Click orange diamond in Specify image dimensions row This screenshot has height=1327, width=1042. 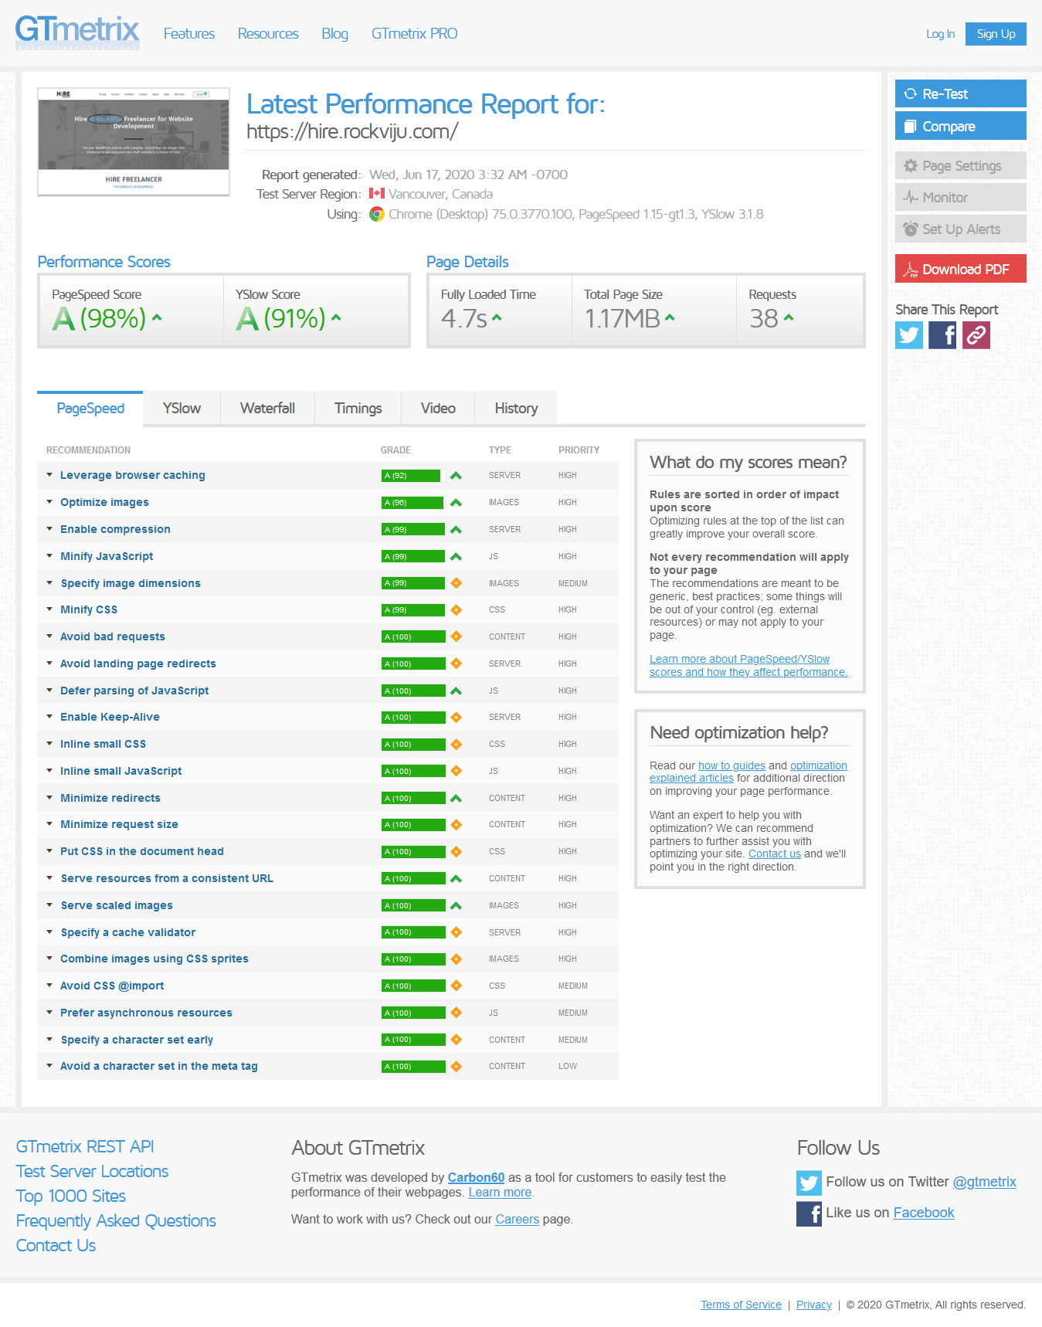[456, 583]
